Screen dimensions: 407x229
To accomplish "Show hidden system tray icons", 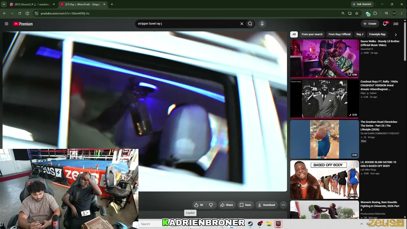I will click(x=361, y=224).
